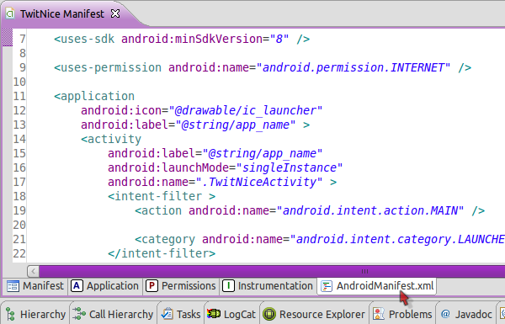The height and width of the screenshot is (324, 505).
Task: Close the TwitNice Manifest editor tab
Action: coord(115,13)
